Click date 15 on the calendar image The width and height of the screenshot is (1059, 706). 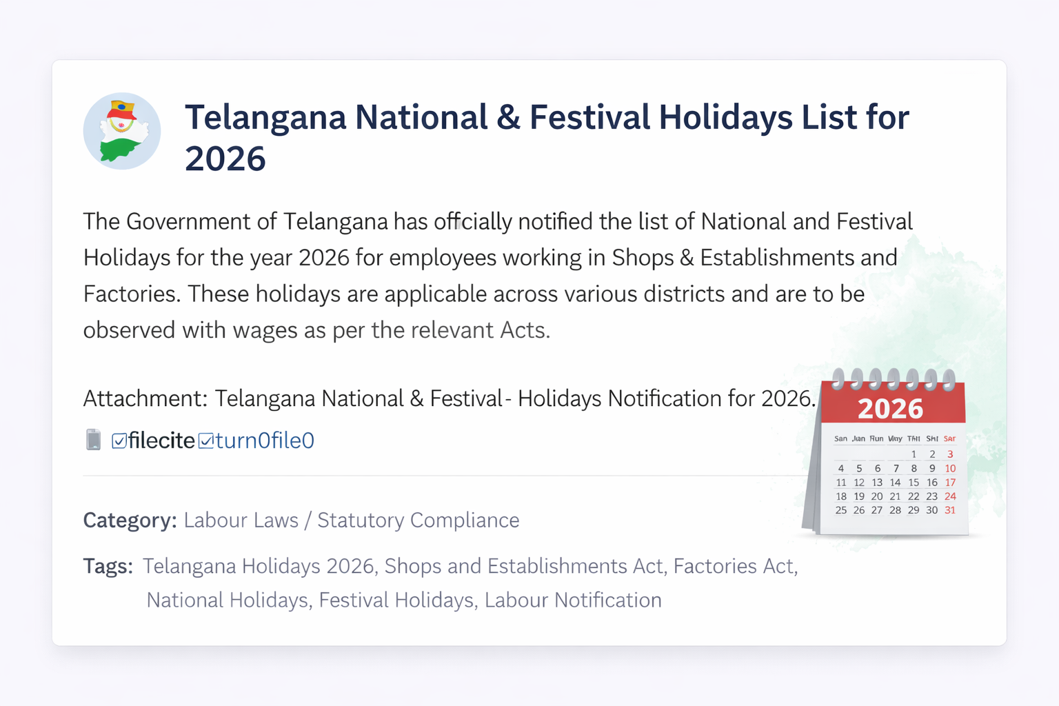pos(914,483)
